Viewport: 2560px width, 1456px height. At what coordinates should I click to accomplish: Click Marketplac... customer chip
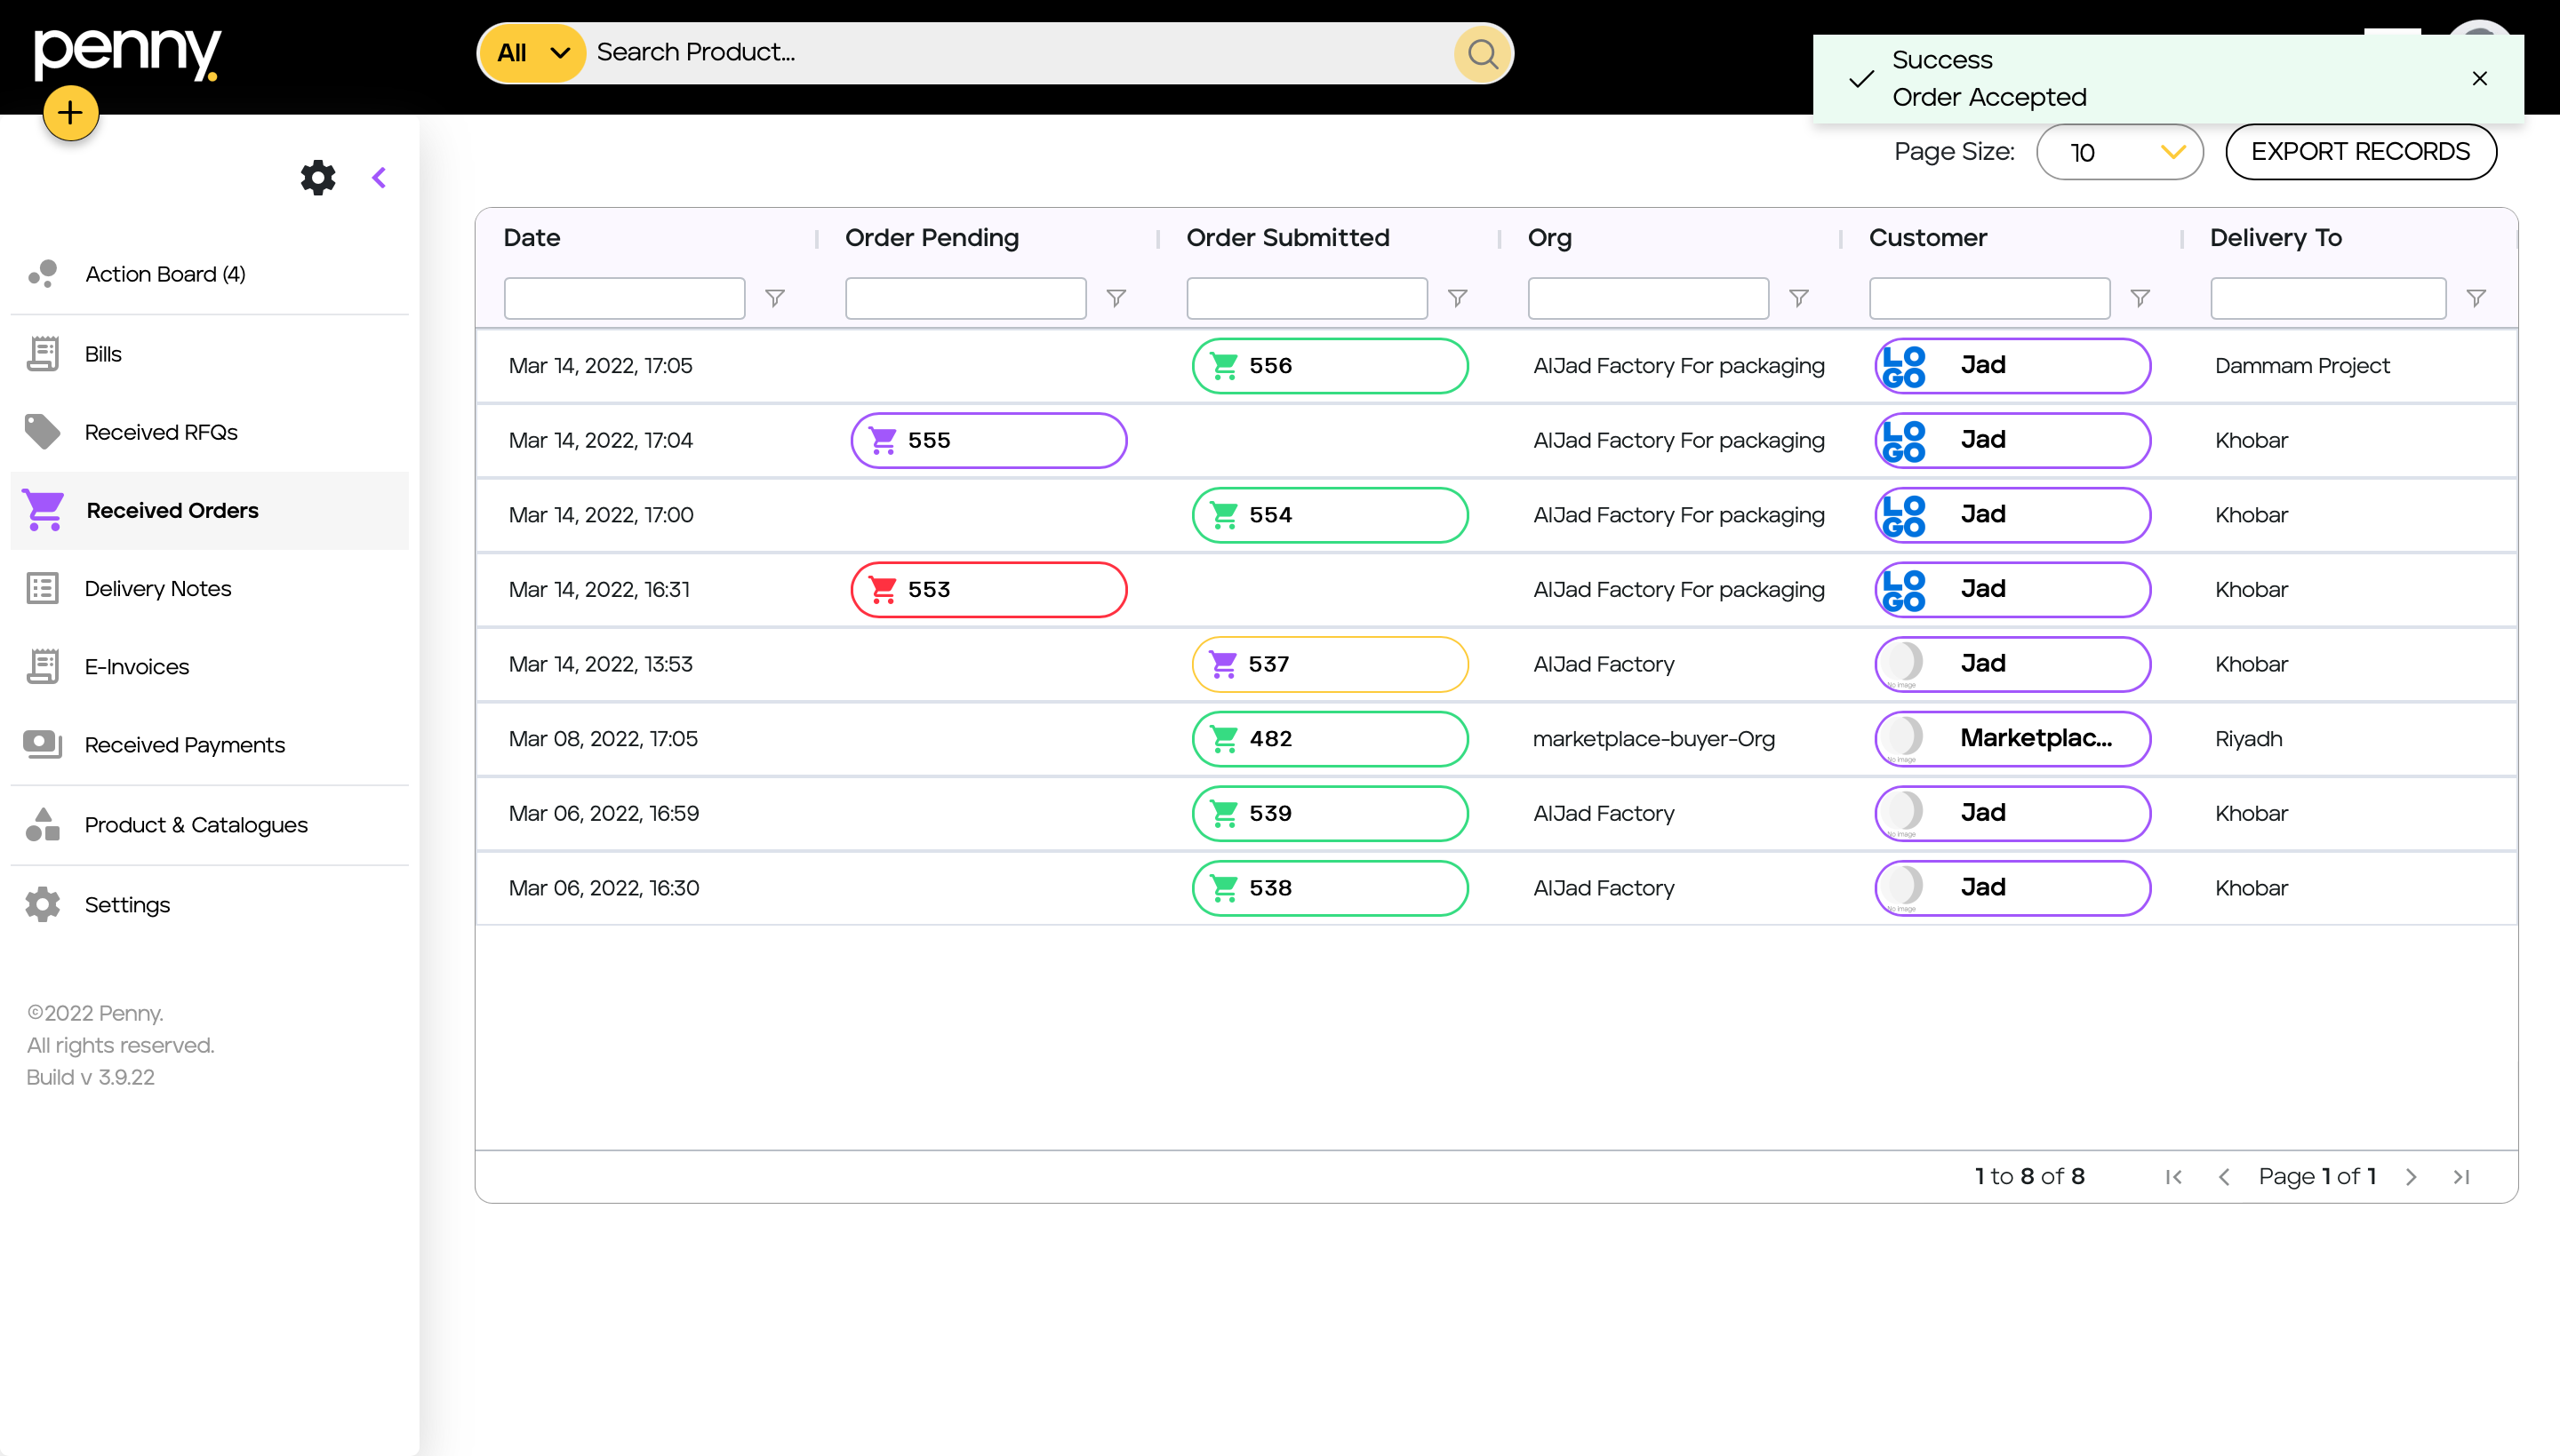click(x=2012, y=739)
